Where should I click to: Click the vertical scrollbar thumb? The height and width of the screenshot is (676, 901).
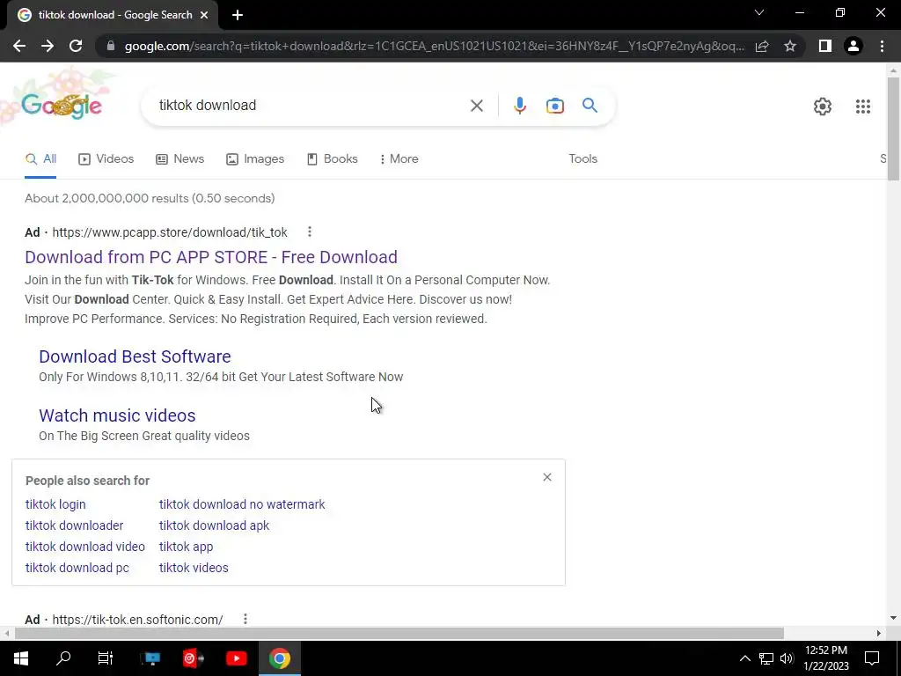(x=893, y=129)
